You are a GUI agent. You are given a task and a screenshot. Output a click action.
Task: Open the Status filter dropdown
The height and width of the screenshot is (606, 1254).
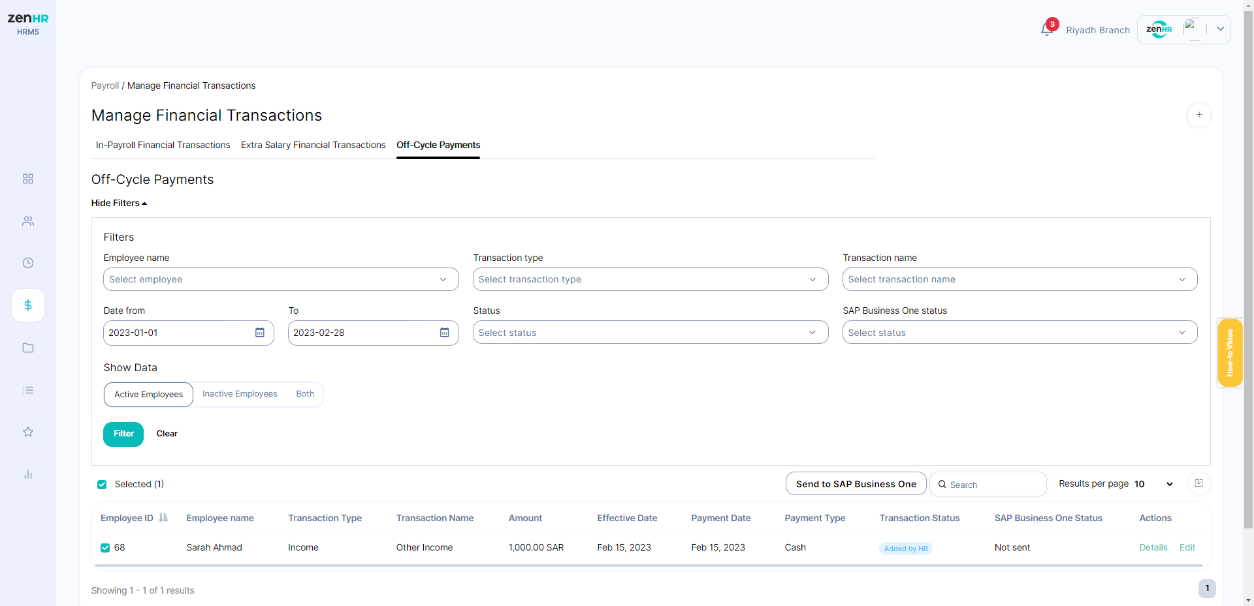pyautogui.click(x=651, y=333)
